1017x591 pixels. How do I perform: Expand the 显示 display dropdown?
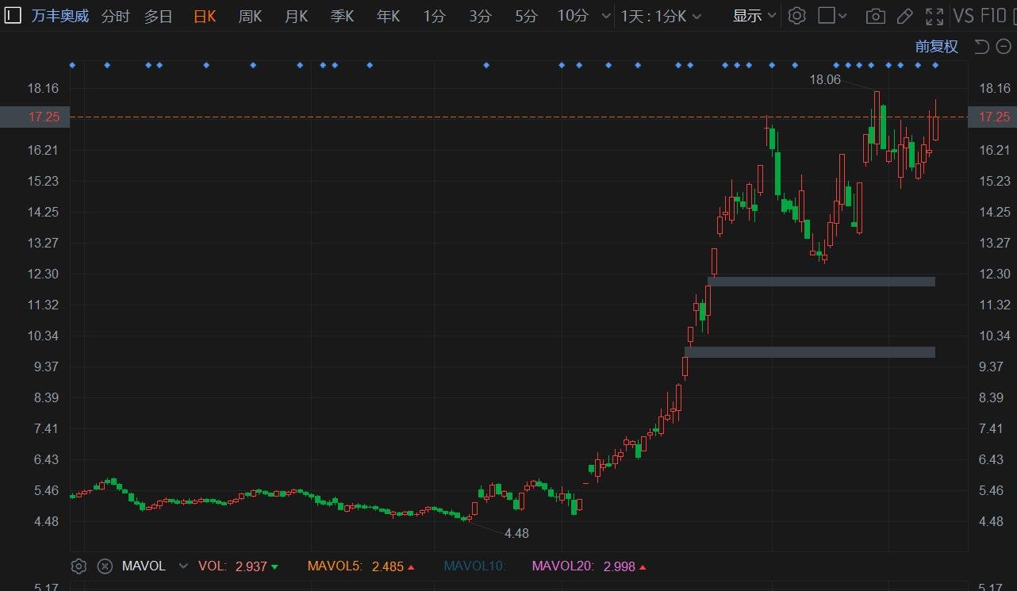point(754,16)
